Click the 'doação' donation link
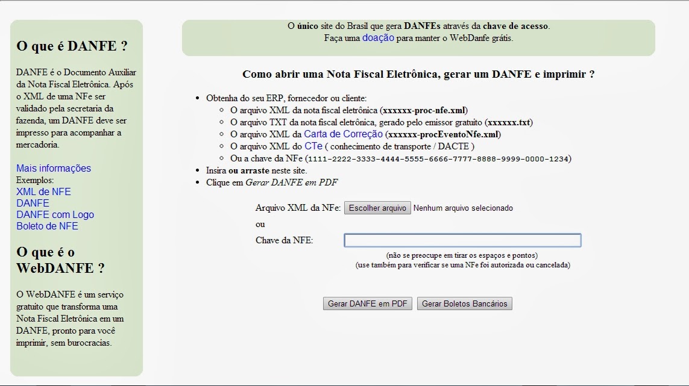 click(x=378, y=38)
